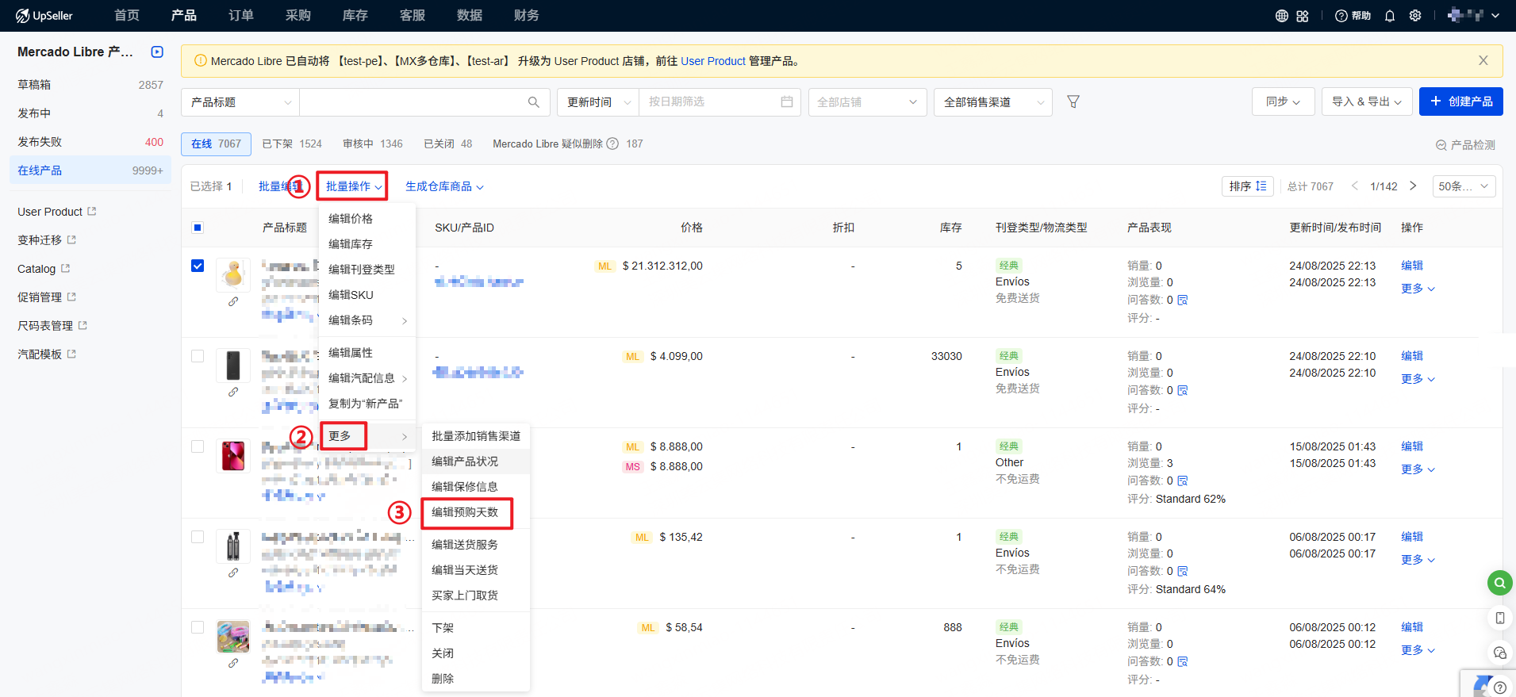Go to next page arrow
Image resolution: width=1516 pixels, height=697 pixels.
tap(1412, 186)
